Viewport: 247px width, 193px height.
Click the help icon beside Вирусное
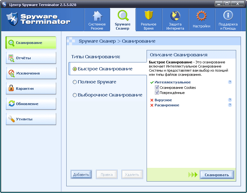click(x=230, y=100)
